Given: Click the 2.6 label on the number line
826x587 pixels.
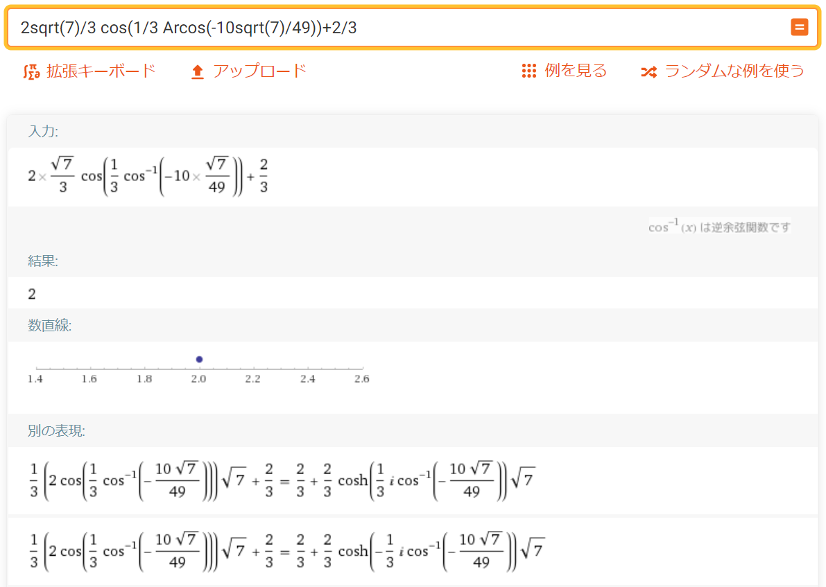Looking at the screenshot, I should click(362, 379).
